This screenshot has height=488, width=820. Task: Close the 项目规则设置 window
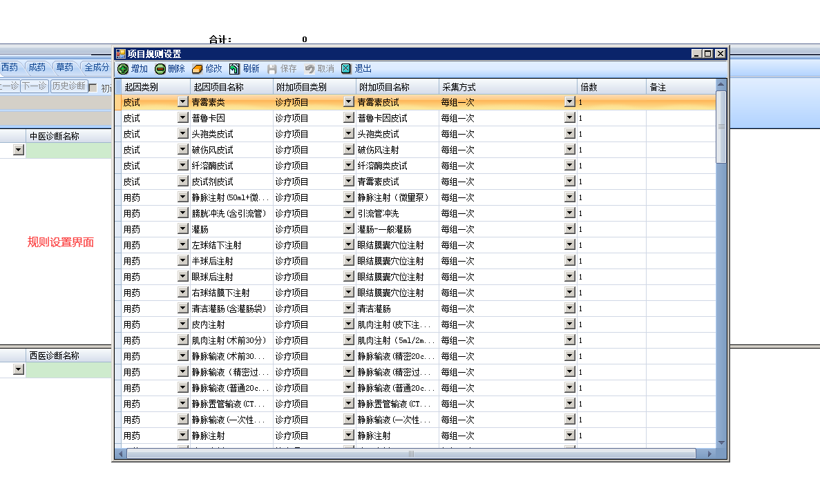tap(720, 54)
